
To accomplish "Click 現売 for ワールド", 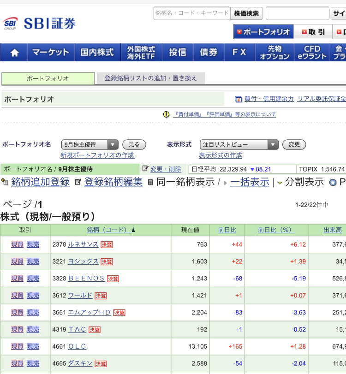I will (x=33, y=296).
